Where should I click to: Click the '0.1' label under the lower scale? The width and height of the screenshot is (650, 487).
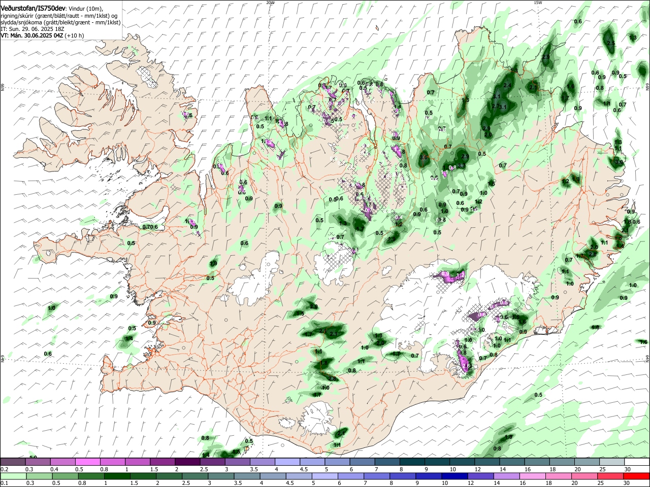4,483
